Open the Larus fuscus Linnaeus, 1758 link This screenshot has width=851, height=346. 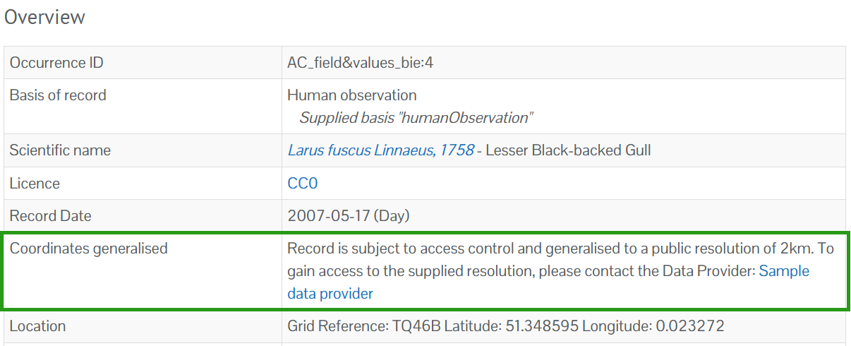coord(381,150)
